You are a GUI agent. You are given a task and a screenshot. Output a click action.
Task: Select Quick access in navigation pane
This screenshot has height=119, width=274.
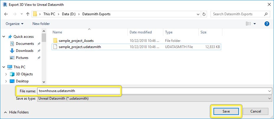click(x=24, y=37)
